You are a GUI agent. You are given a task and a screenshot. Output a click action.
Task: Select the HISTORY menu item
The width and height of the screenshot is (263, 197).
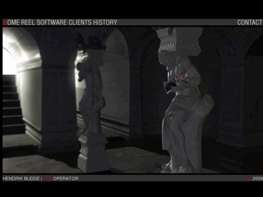105,22
